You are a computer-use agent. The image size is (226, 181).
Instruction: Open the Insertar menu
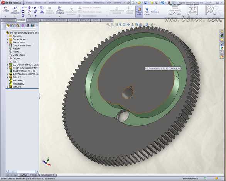(52, 3)
